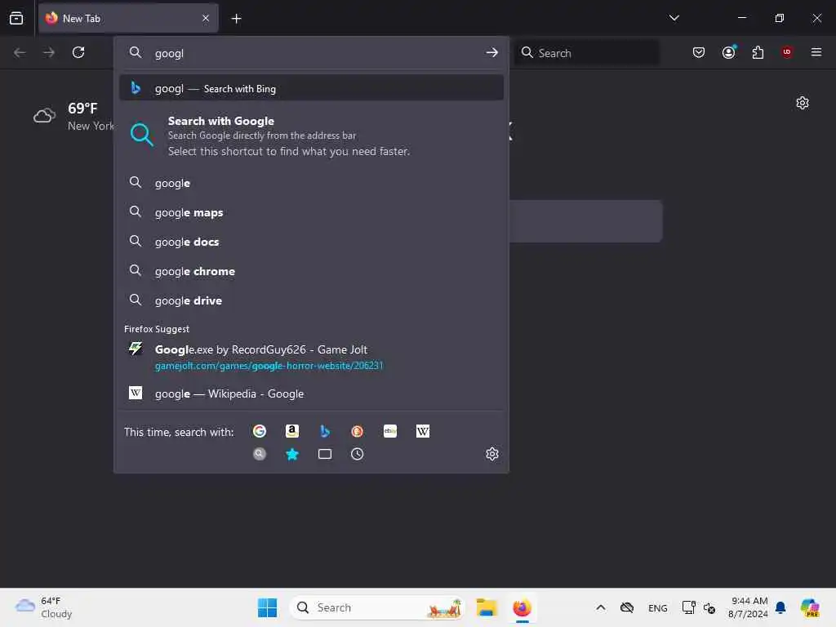Click Firefox icon in taskbar
The width and height of the screenshot is (836, 627).
522,607
